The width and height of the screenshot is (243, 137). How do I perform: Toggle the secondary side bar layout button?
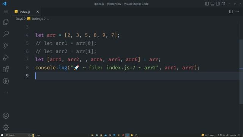click(218, 4)
